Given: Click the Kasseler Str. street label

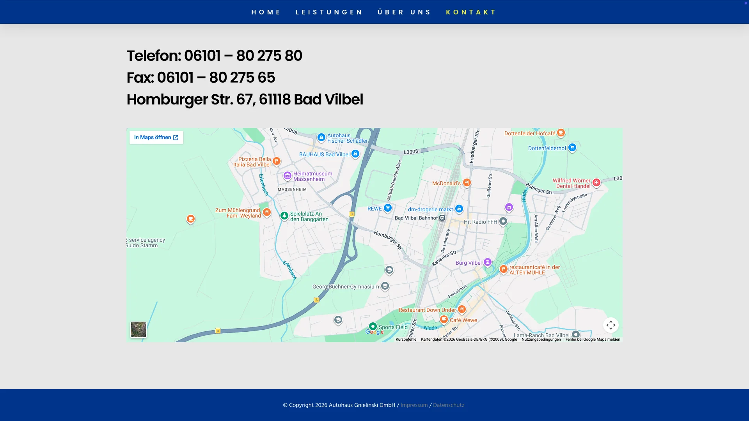Looking at the screenshot, I should pos(445,258).
